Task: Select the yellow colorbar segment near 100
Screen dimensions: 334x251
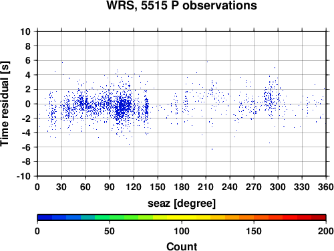Action: pyautogui.click(x=182, y=218)
